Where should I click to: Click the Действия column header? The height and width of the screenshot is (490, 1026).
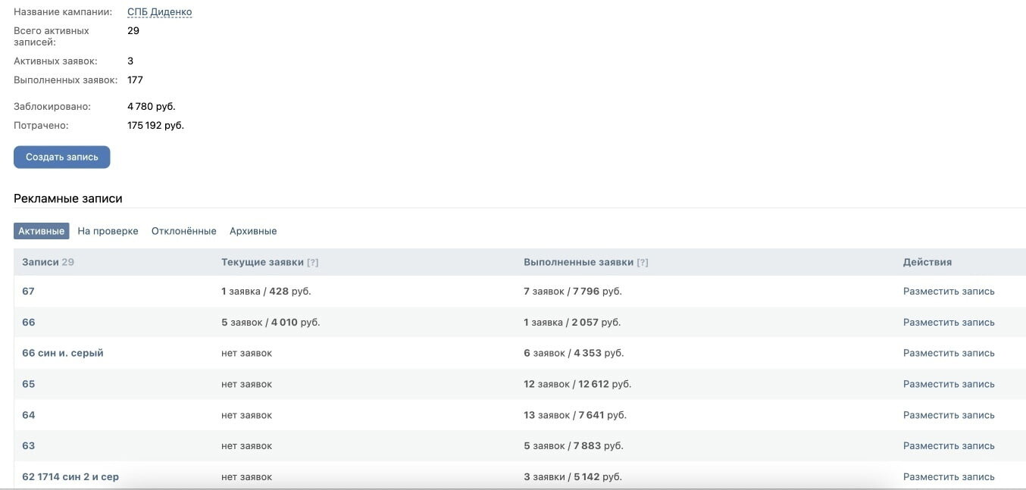(x=927, y=262)
